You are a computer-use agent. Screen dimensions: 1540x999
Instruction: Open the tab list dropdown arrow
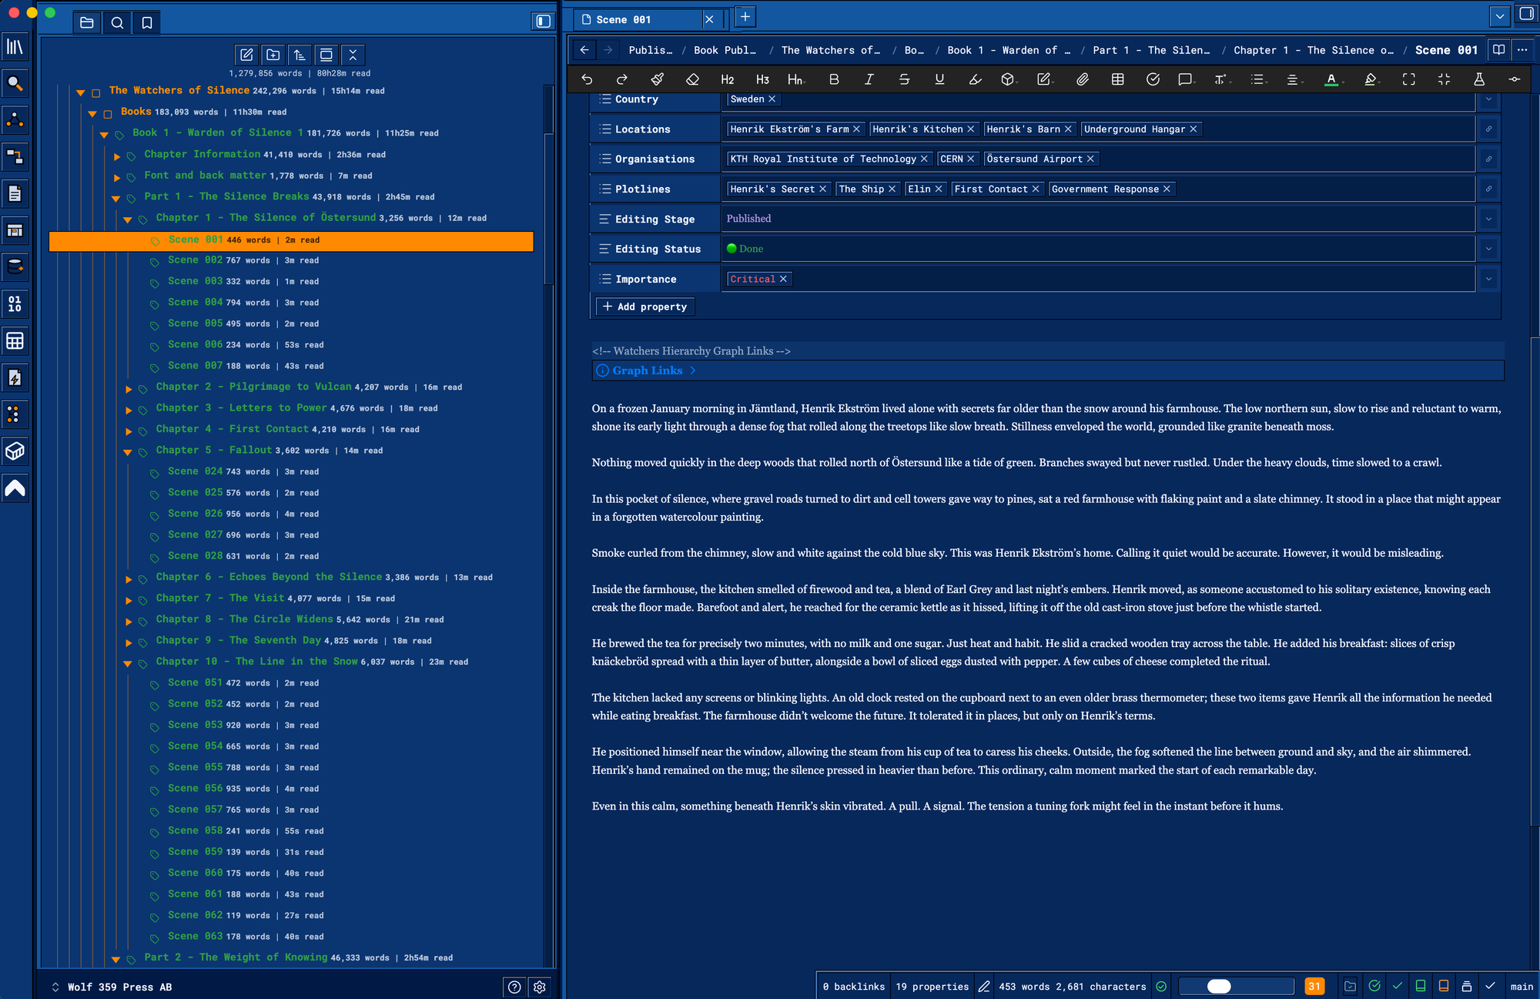coord(1499,16)
